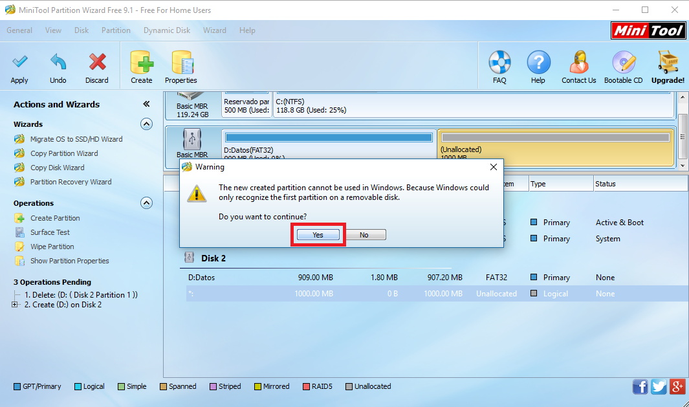
Task: Click the No button in warning
Action: click(x=364, y=235)
